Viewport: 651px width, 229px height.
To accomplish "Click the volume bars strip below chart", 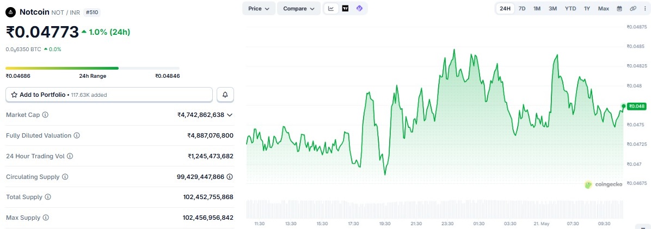I will (435, 209).
